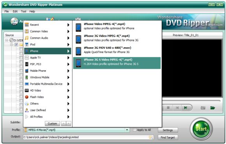Click the Flash Video icon
226x144 pixels.
click(x=26, y=97)
